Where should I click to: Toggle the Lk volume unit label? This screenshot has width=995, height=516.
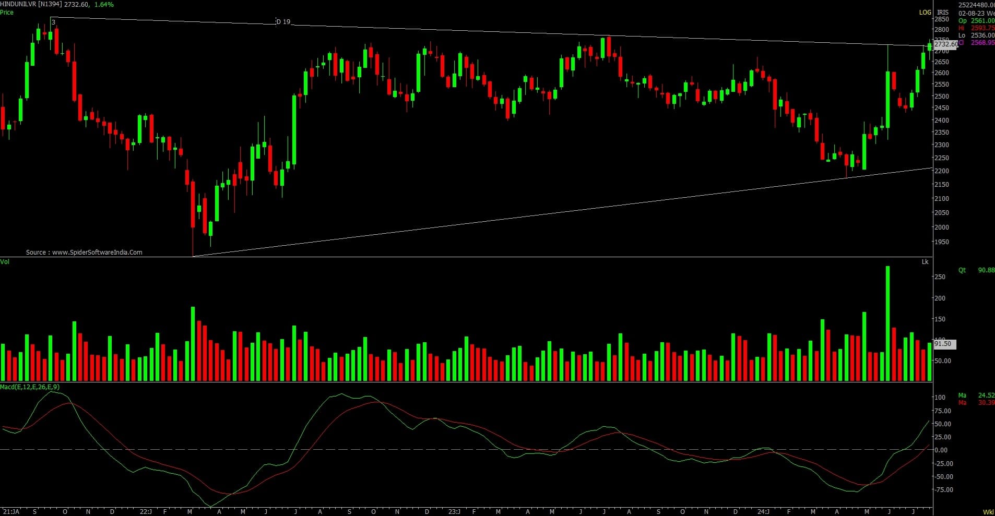[x=925, y=261]
